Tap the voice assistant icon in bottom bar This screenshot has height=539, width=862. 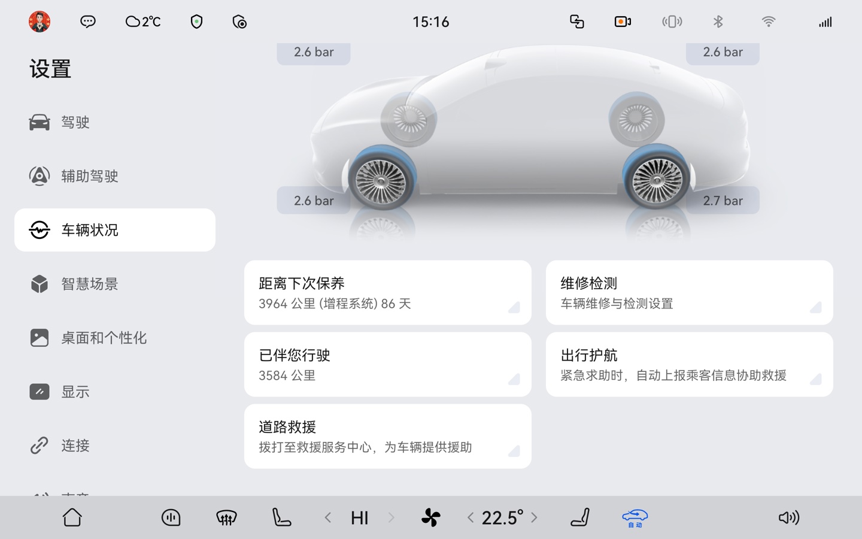click(x=171, y=517)
